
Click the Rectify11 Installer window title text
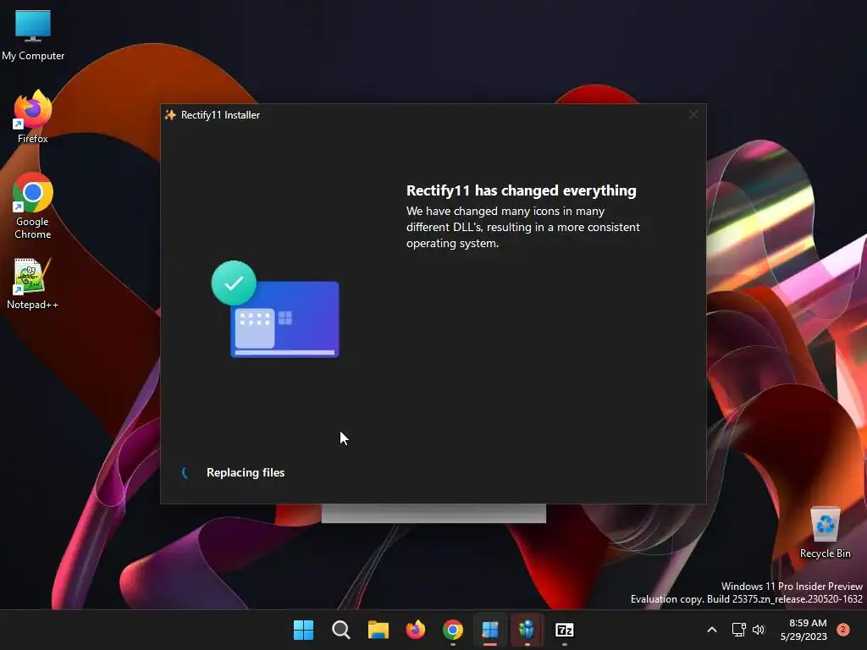pos(221,115)
